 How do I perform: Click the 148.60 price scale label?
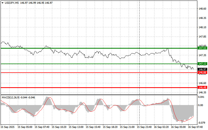click(x=202, y=9)
